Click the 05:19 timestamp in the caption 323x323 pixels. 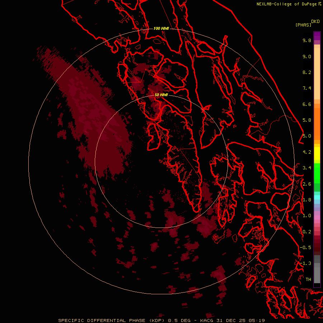click(257, 320)
